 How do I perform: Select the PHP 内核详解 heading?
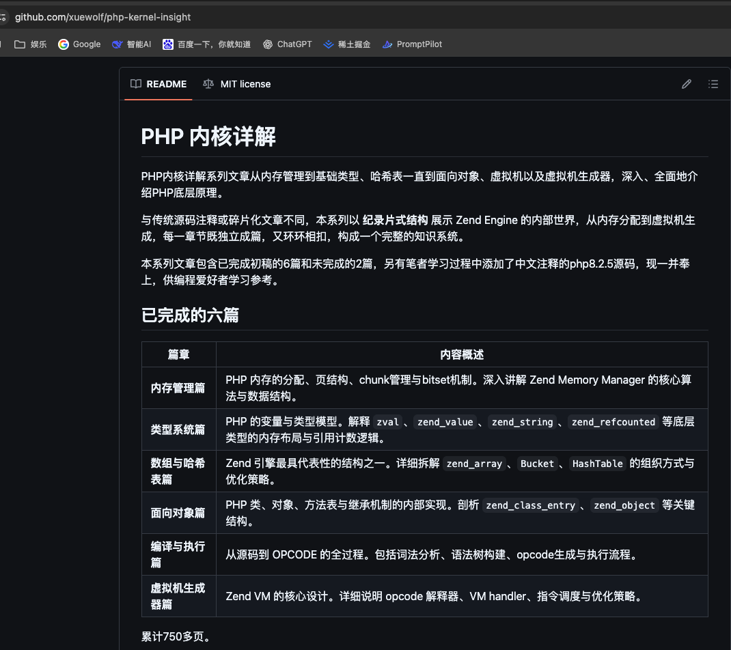click(x=208, y=137)
